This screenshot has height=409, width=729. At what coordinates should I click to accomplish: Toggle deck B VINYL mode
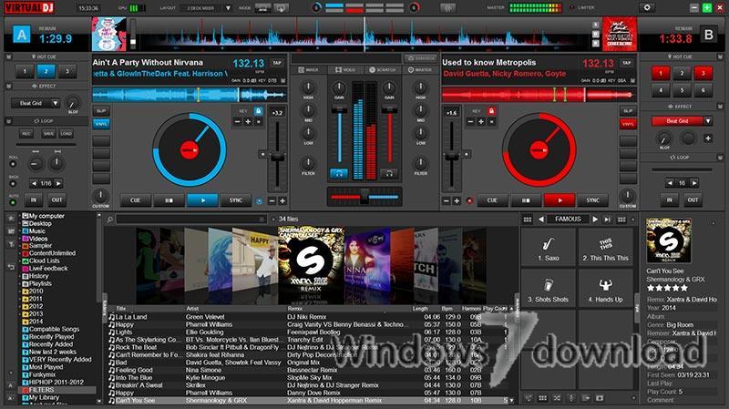pyautogui.click(x=628, y=124)
